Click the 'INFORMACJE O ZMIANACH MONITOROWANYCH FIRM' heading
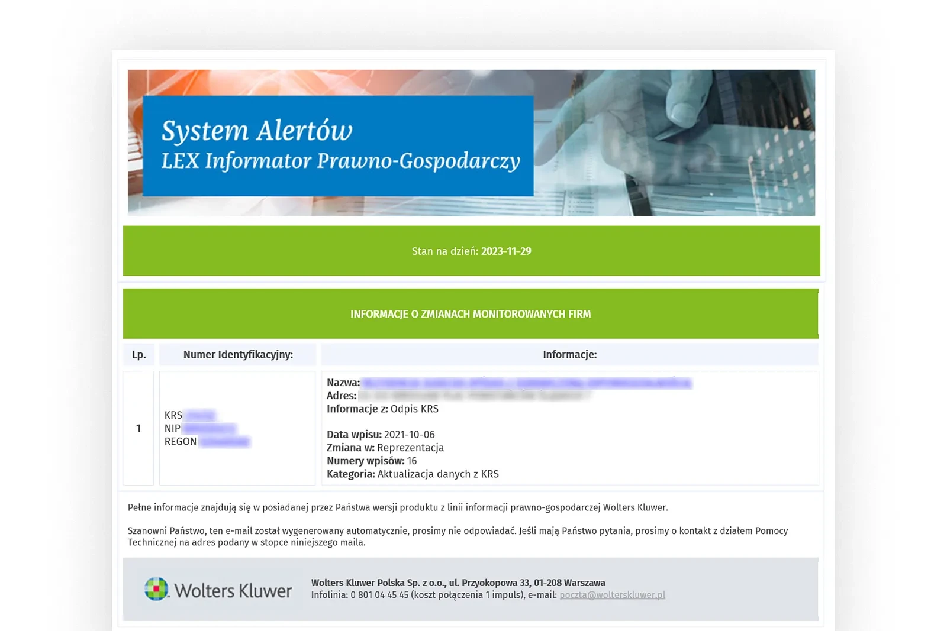 click(471, 314)
